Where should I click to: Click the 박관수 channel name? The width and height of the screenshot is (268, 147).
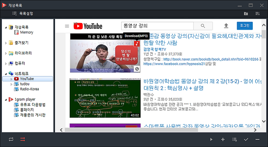pyautogui.click(x=149, y=94)
